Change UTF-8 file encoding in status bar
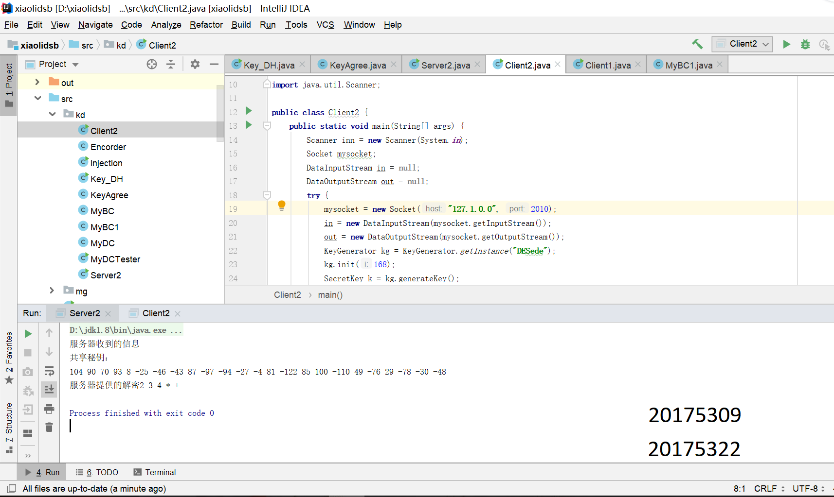The image size is (834, 497). pos(809,489)
